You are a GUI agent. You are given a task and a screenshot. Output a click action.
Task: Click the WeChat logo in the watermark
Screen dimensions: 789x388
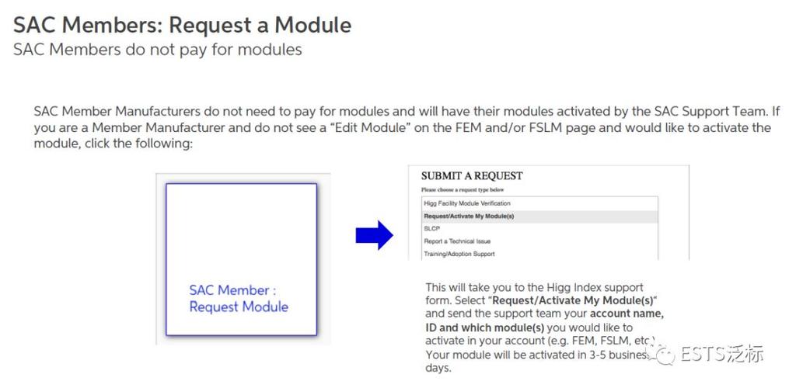662,355
